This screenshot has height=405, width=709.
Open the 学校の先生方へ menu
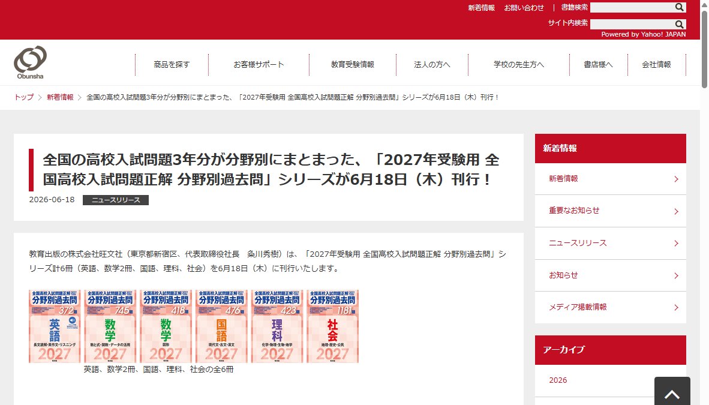pos(519,64)
